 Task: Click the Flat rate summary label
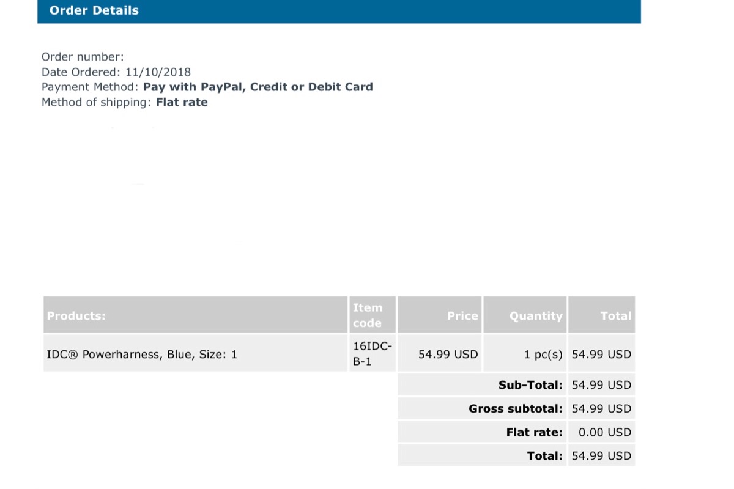[x=534, y=432]
